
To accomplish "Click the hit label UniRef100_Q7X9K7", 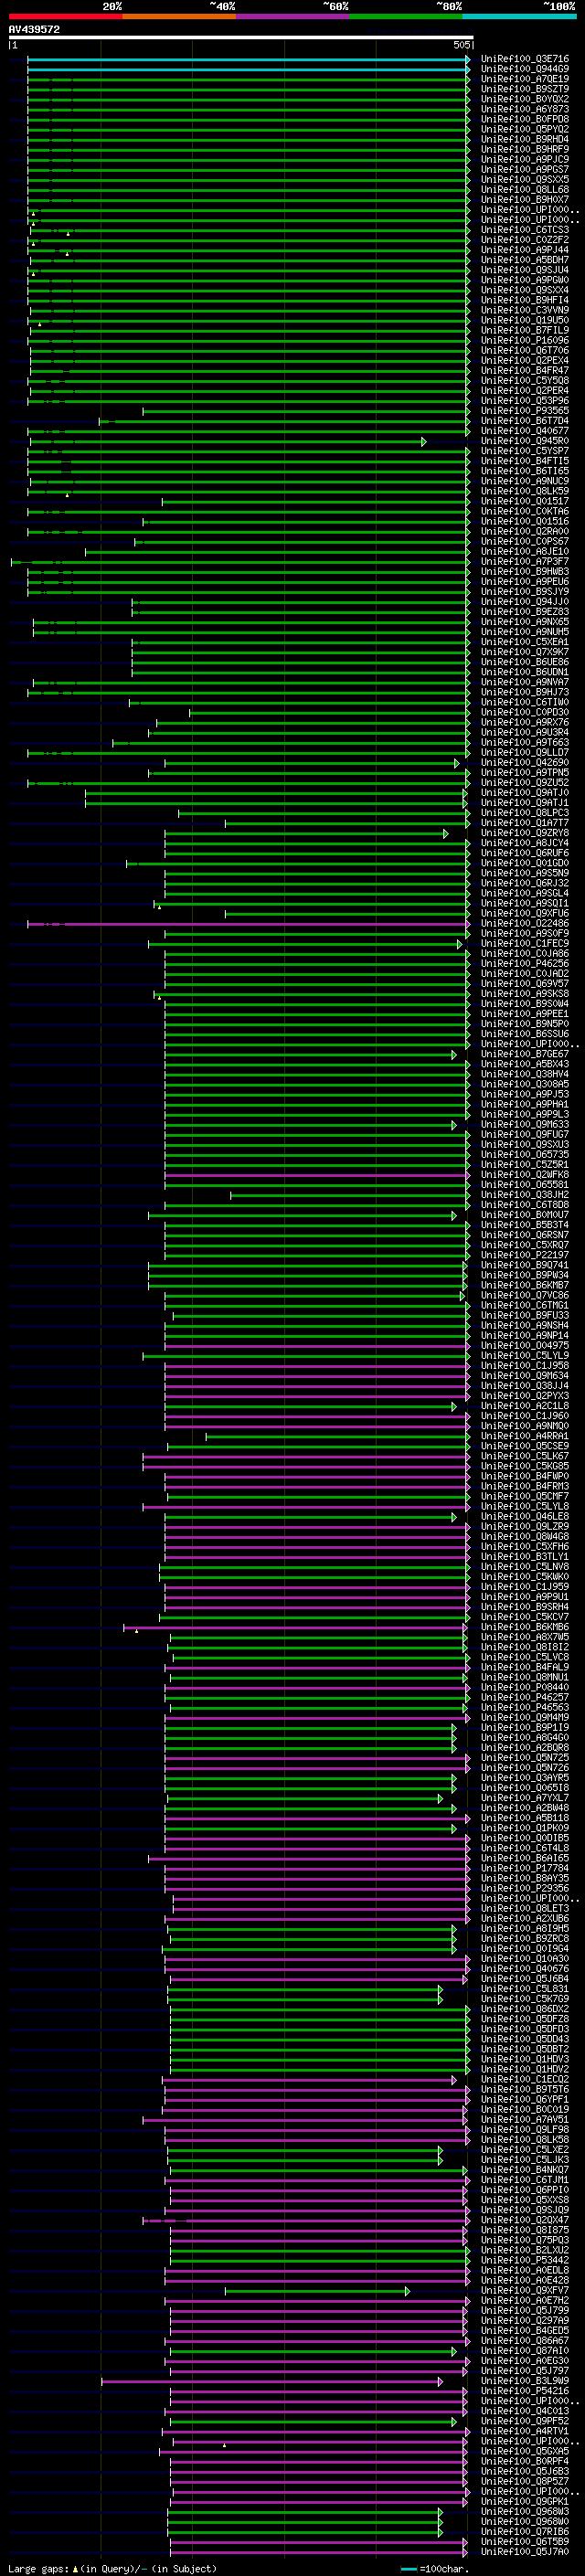I will pos(525,652).
